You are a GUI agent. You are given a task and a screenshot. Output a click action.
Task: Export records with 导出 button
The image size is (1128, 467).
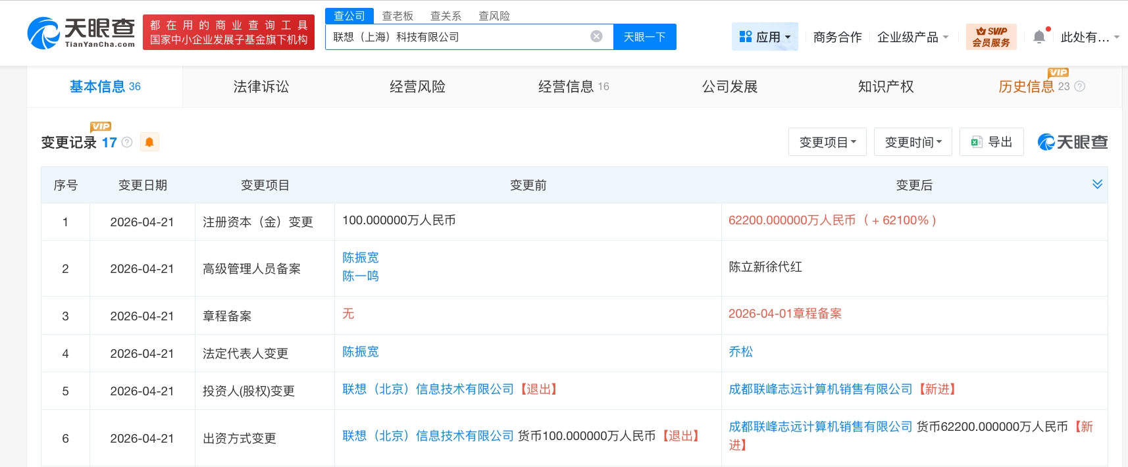click(x=991, y=142)
